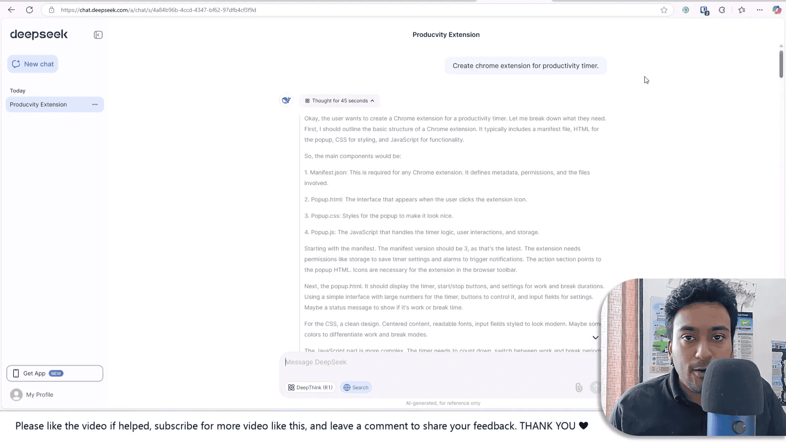Toggle the Search feature on
The height and width of the screenshot is (442, 786).
click(356, 387)
